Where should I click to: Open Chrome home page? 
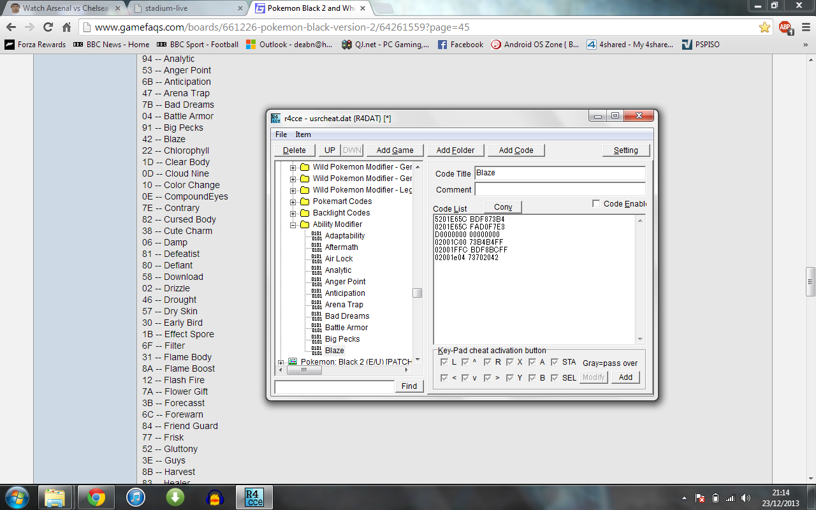pyautogui.click(x=66, y=27)
